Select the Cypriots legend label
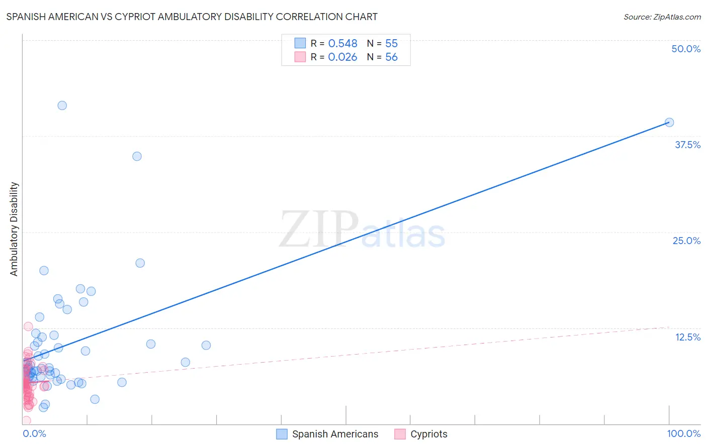The image size is (707, 448). coord(429,434)
